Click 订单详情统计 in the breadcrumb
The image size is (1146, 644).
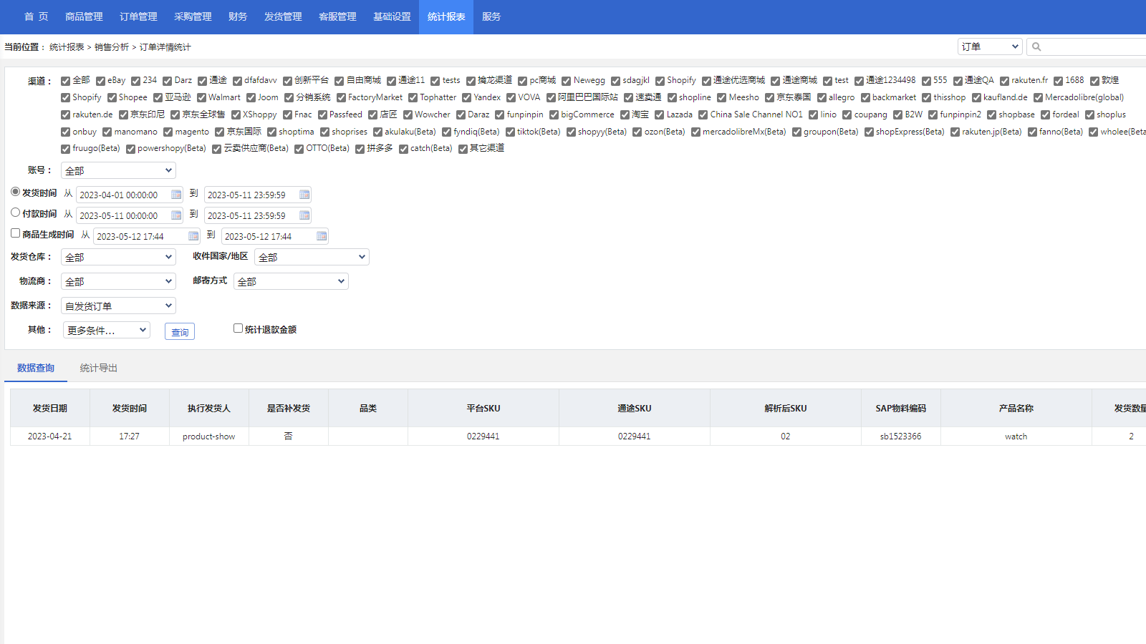165,47
